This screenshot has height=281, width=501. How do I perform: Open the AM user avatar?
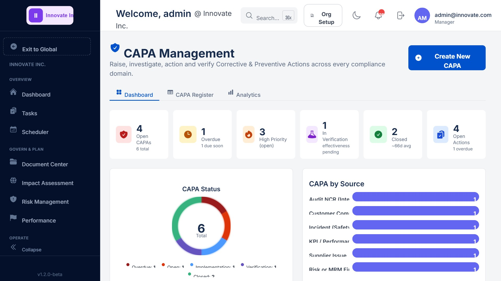click(422, 15)
